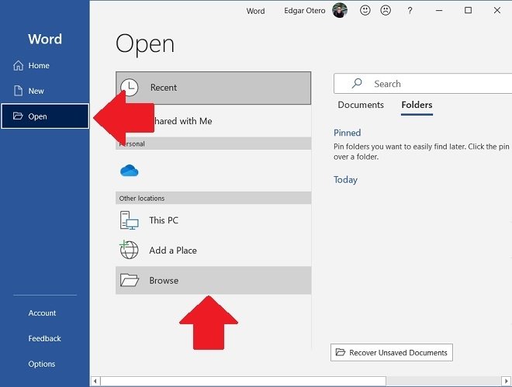
Task: Select New in the sidebar
Action: coord(45,91)
